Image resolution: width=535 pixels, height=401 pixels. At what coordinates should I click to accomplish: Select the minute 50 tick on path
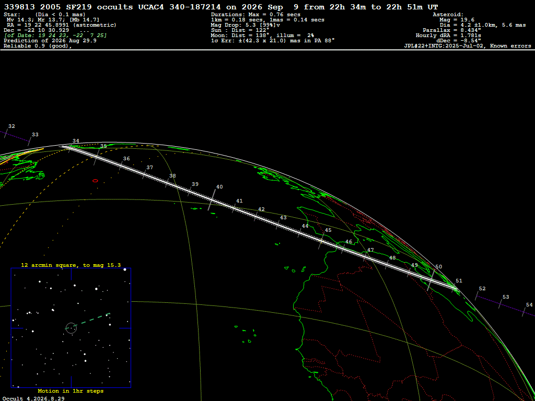tap(431, 280)
